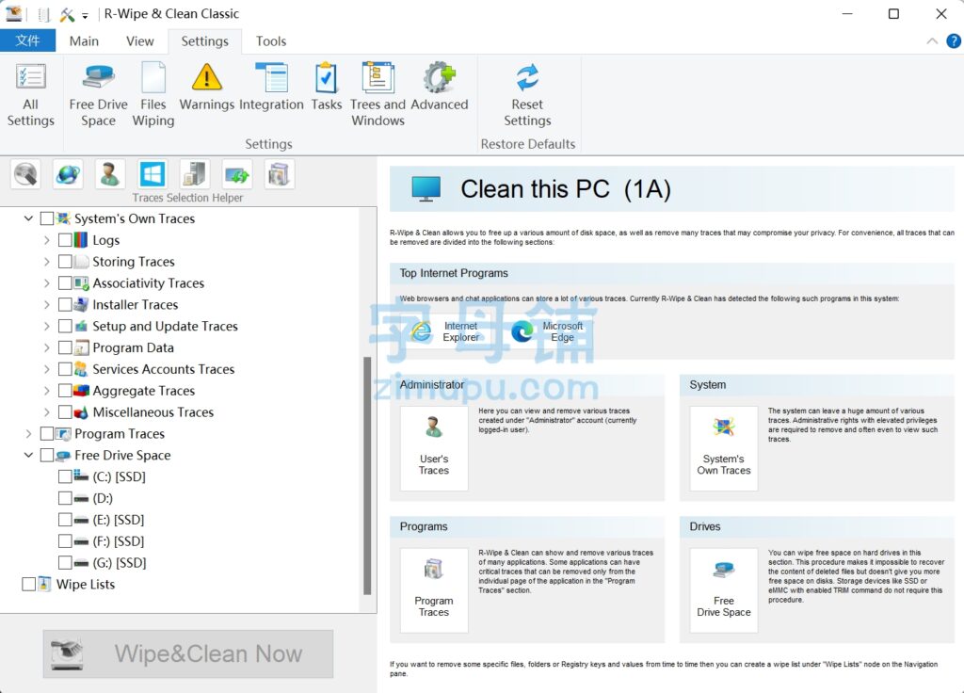Expand the Associativity Traces node

tap(47, 282)
